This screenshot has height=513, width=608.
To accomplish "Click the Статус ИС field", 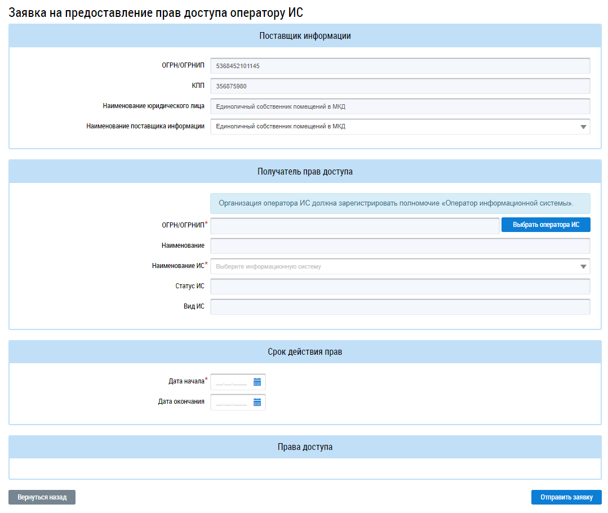I will pyautogui.click(x=400, y=287).
